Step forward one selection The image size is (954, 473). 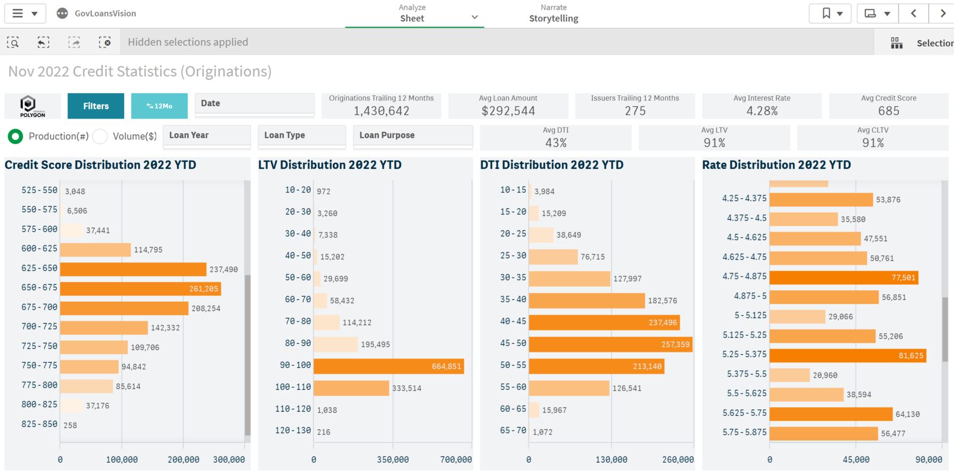74,42
